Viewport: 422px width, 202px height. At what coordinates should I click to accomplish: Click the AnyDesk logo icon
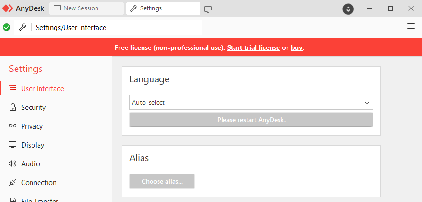point(7,8)
